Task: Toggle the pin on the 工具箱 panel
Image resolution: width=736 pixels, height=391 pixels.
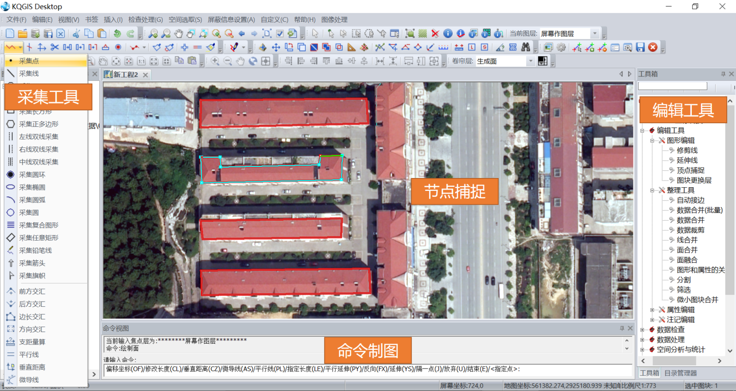Action: [x=723, y=74]
